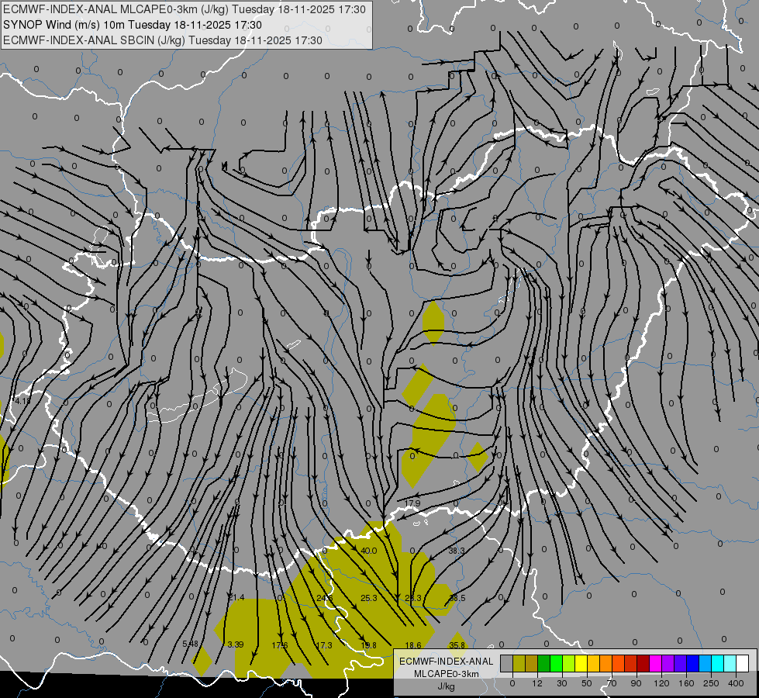759x698 pixels.
Task: Select the bright cyan legend swatch
Action: click(x=718, y=663)
